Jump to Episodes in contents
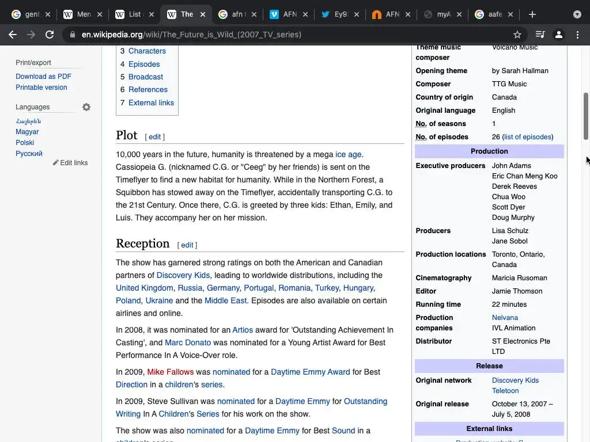This screenshot has height=442, width=590. pyautogui.click(x=144, y=64)
